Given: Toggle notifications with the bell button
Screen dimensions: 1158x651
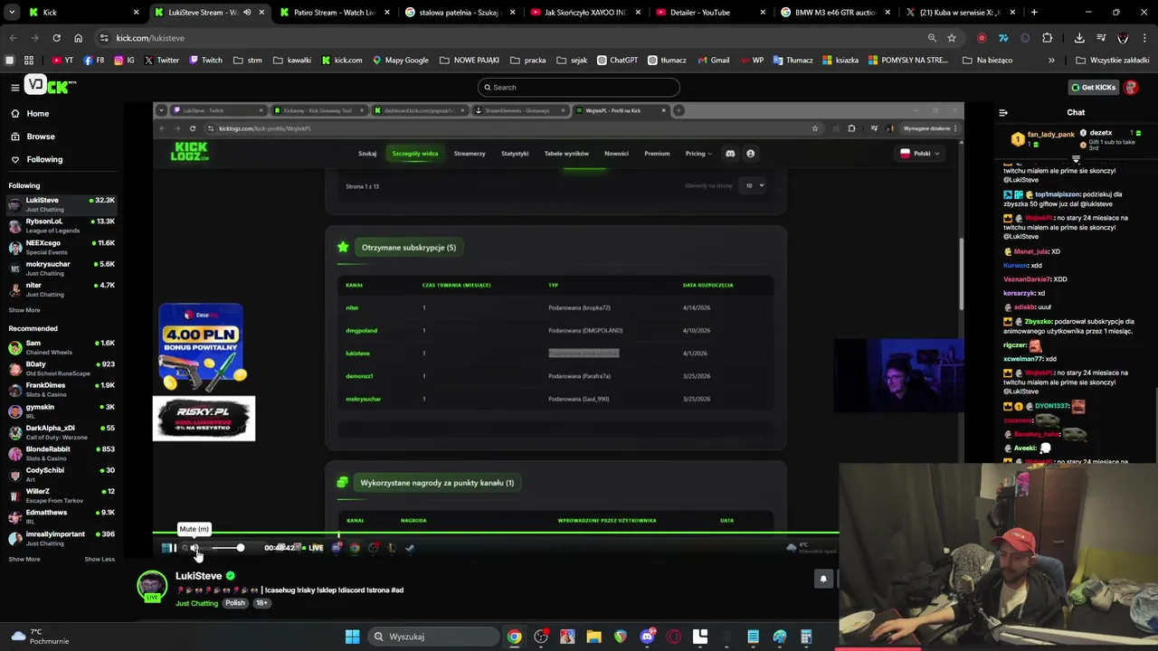Looking at the screenshot, I should [823, 580].
